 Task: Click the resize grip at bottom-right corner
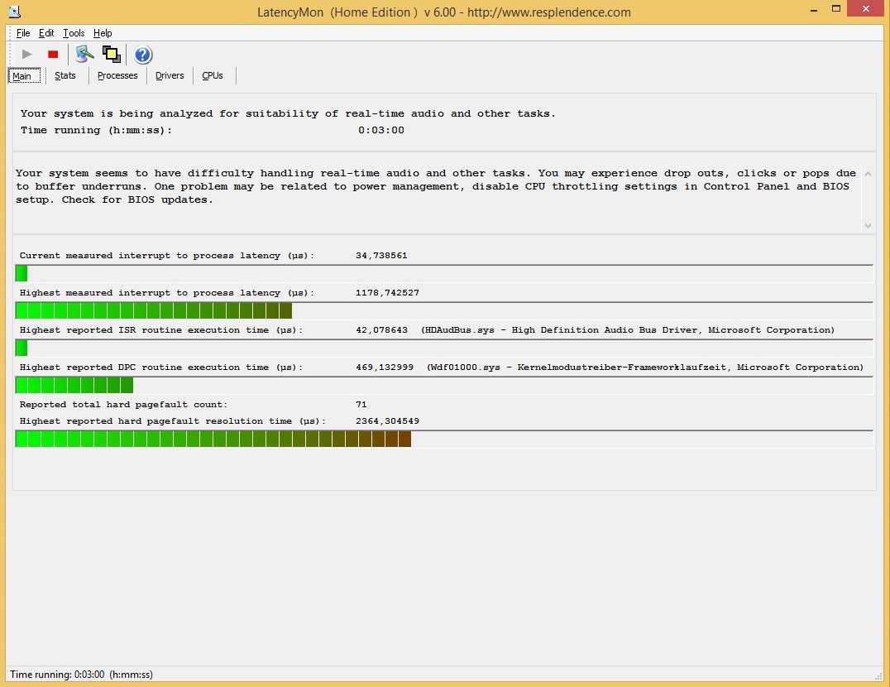coord(879,675)
